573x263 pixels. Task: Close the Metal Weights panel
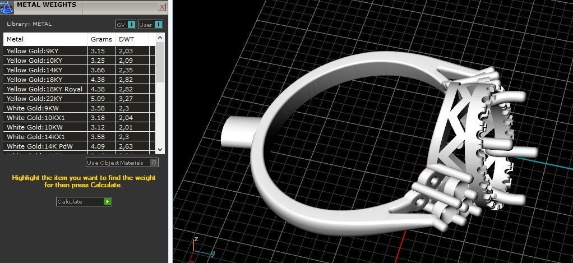click(161, 7)
